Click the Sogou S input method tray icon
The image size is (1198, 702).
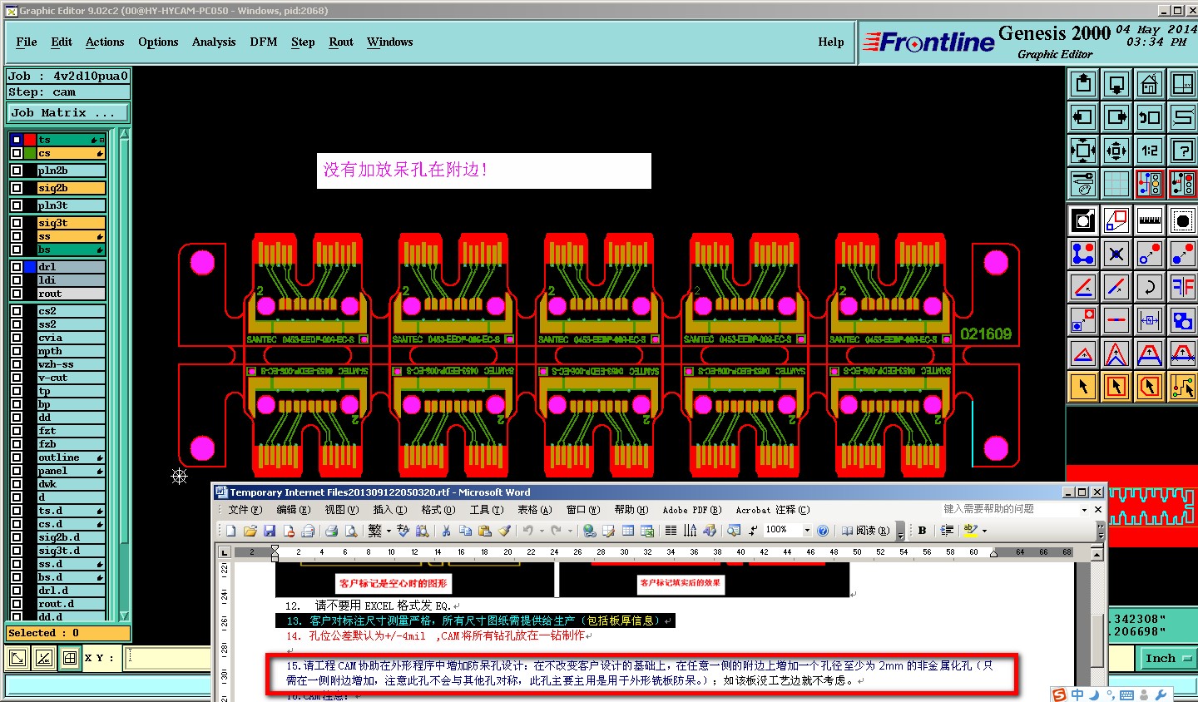(x=1058, y=695)
